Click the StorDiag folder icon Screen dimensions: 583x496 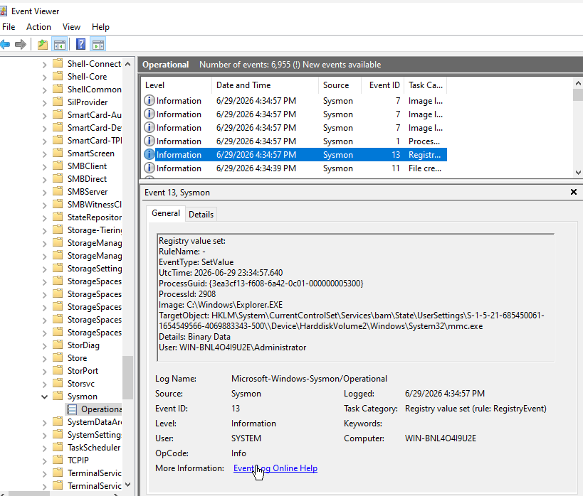[58, 345]
